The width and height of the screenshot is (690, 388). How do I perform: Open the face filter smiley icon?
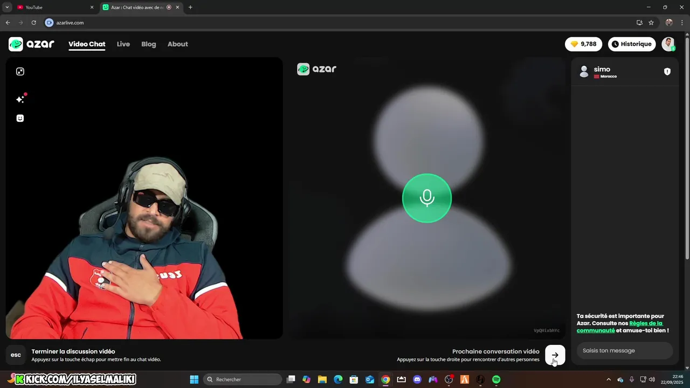(20, 118)
